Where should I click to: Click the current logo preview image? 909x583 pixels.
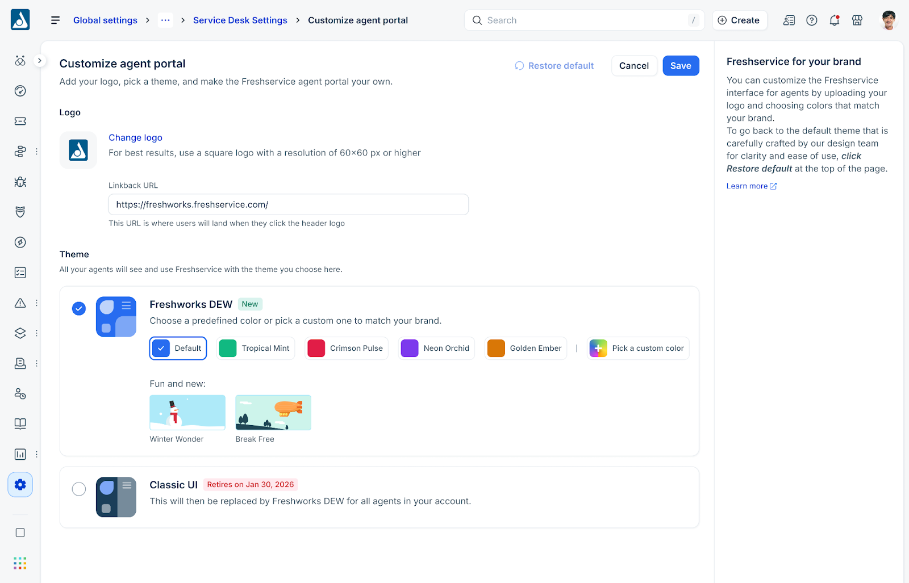pos(78,150)
